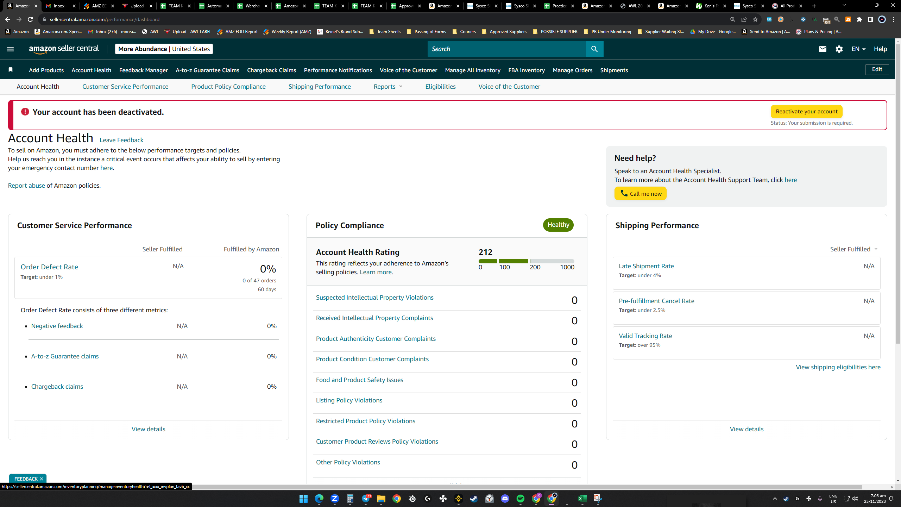Close the FEEDBACK tab with its X

(42, 479)
